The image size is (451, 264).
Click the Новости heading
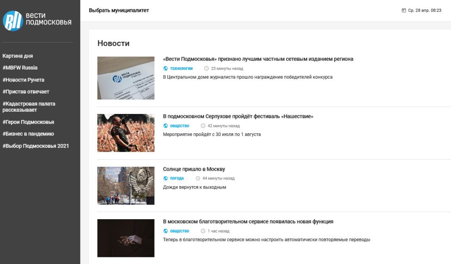113,43
